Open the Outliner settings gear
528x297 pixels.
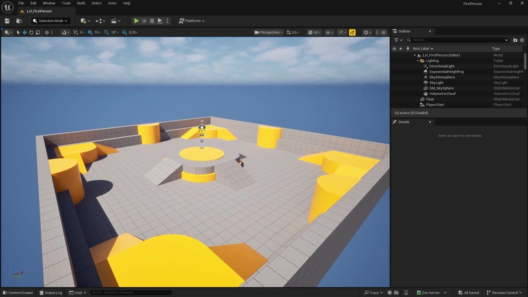tap(522, 40)
